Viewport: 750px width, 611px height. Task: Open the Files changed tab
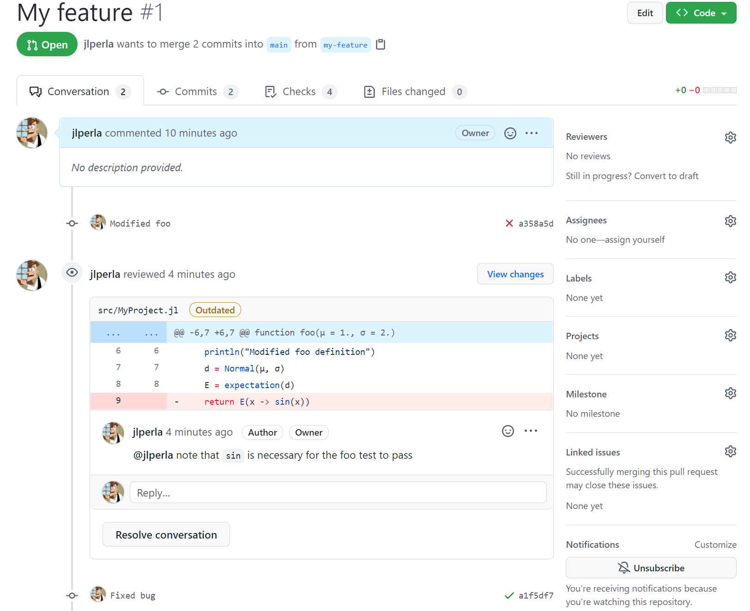pyautogui.click(x=414, y=92)
